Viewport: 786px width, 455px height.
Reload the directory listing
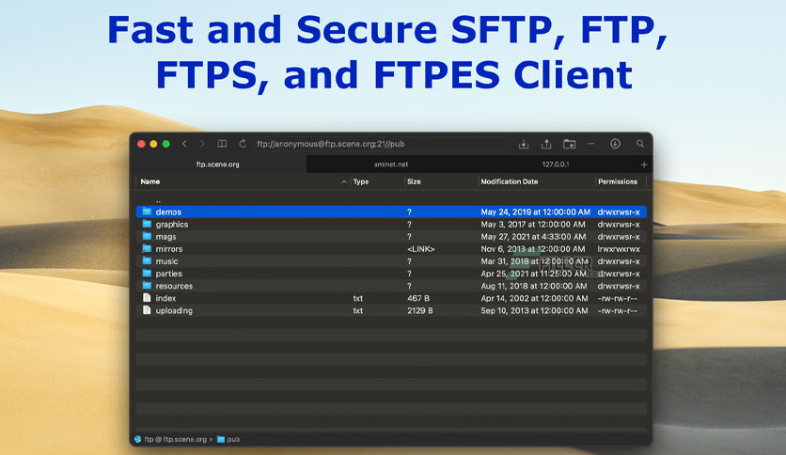tap(243, 144)
